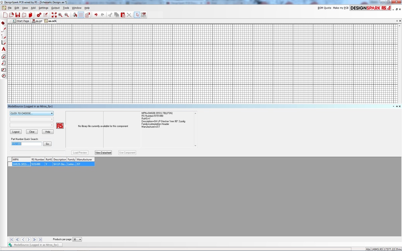Screen dimensions: 402x251
Task: Click the Zoom Out magnifier icon
Action: (x=67, y=15)
